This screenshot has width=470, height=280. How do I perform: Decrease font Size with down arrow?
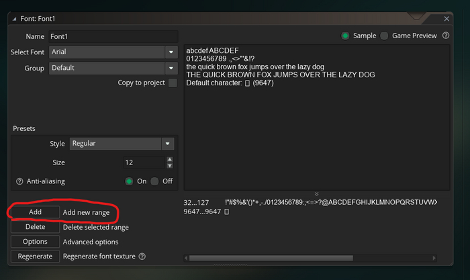(170, 166)
